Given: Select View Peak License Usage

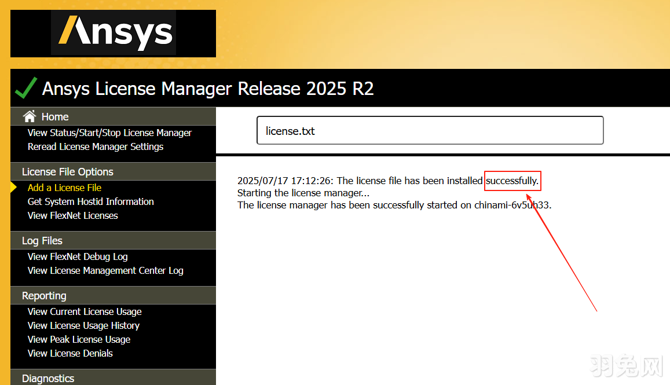Looking at the screenshot, I should coord(78,339).
